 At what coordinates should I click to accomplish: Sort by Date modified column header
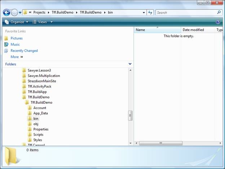coord(193,30)
